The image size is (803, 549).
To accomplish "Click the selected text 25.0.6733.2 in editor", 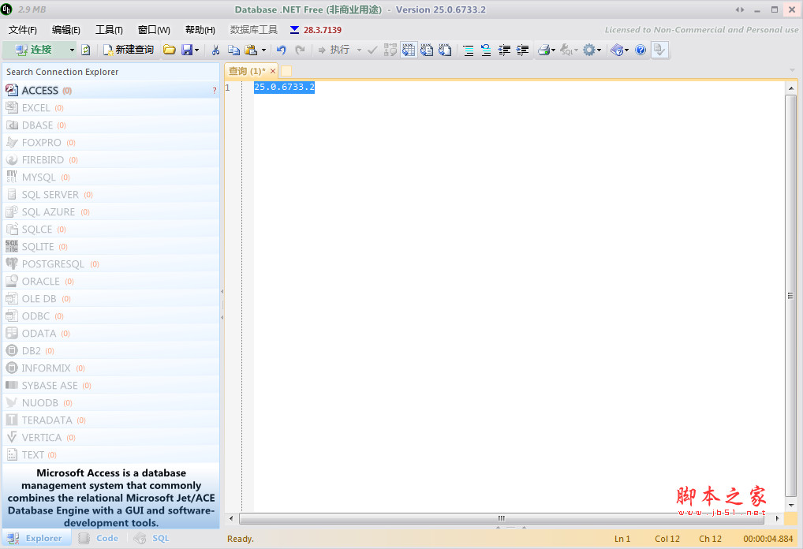I will pyautogui.click(x=284, y=87).
